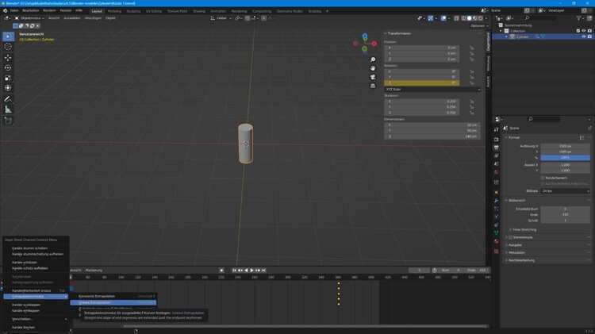This screenshot has height=334, width=595.
Task: Toggle the Stereoskopie checkbox
Action: click(x=511, y=236)
